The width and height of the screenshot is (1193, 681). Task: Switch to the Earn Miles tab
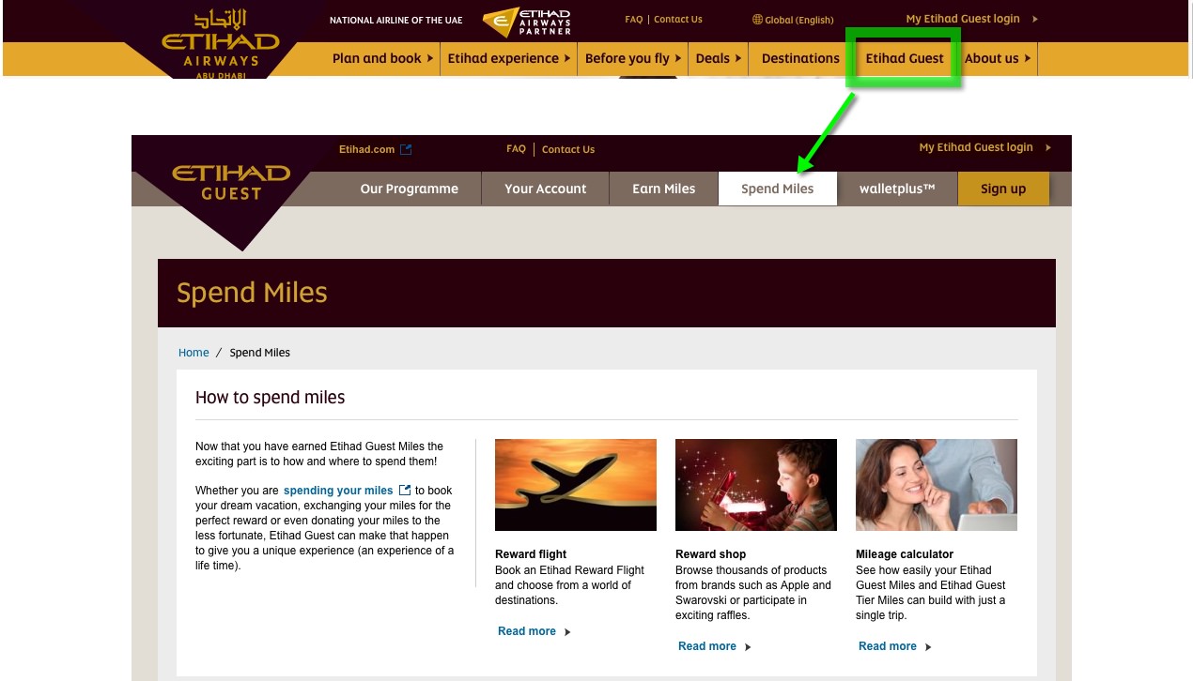point(664,189)
